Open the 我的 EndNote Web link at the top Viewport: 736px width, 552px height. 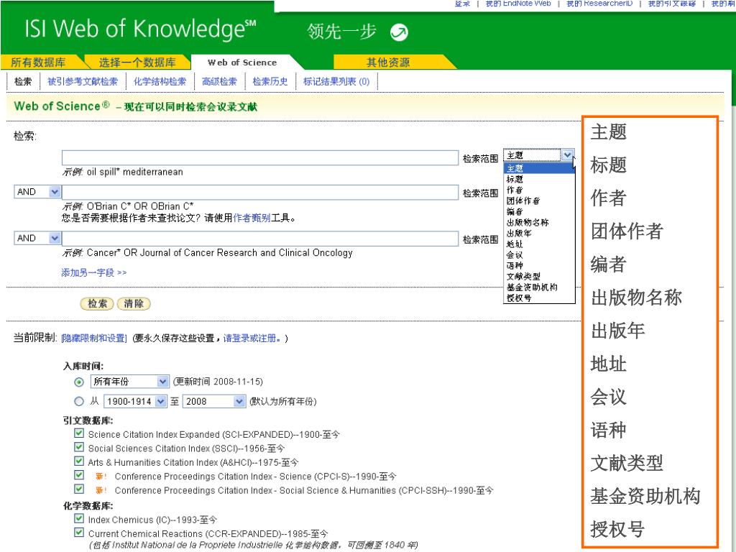(x=517, y=4)
